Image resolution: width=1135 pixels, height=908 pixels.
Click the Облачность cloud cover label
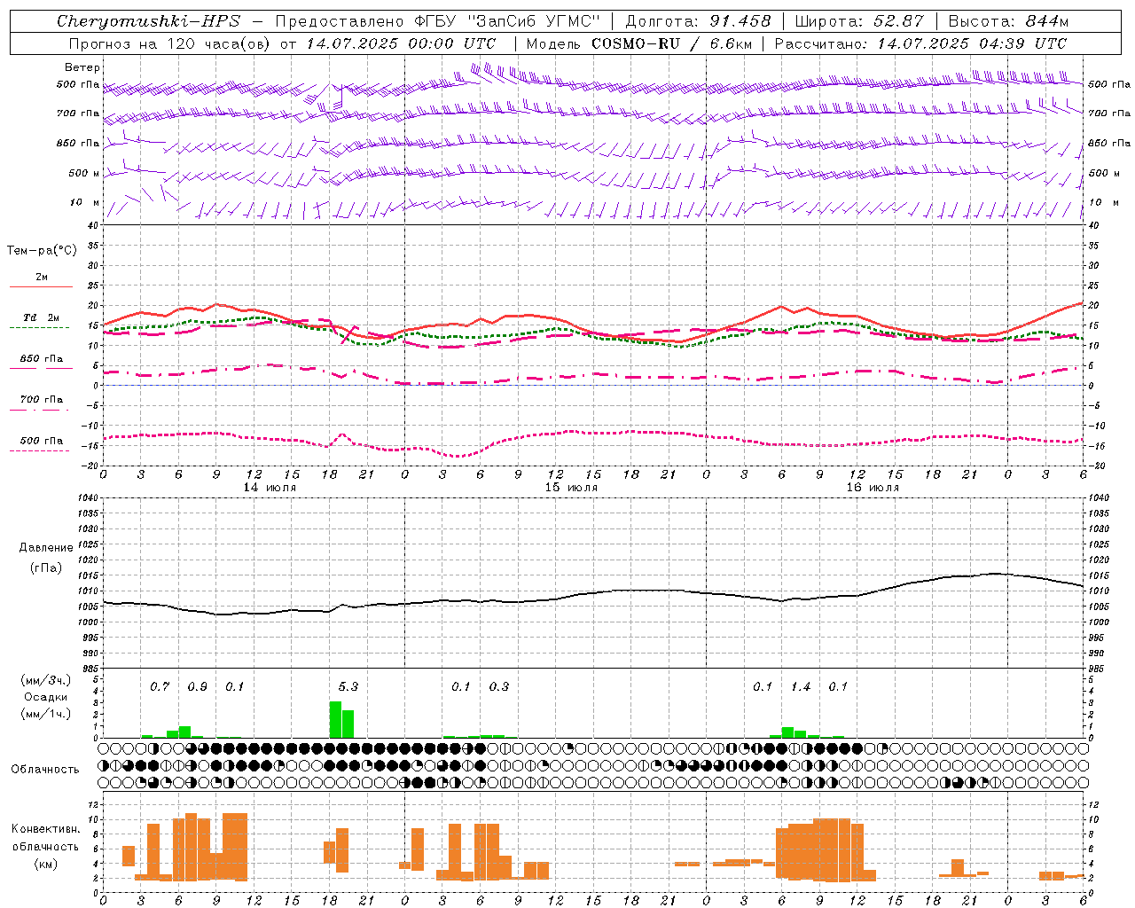pos(45,769)
